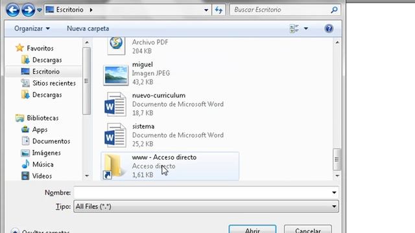Open the Documentos library

pos(51,141)
